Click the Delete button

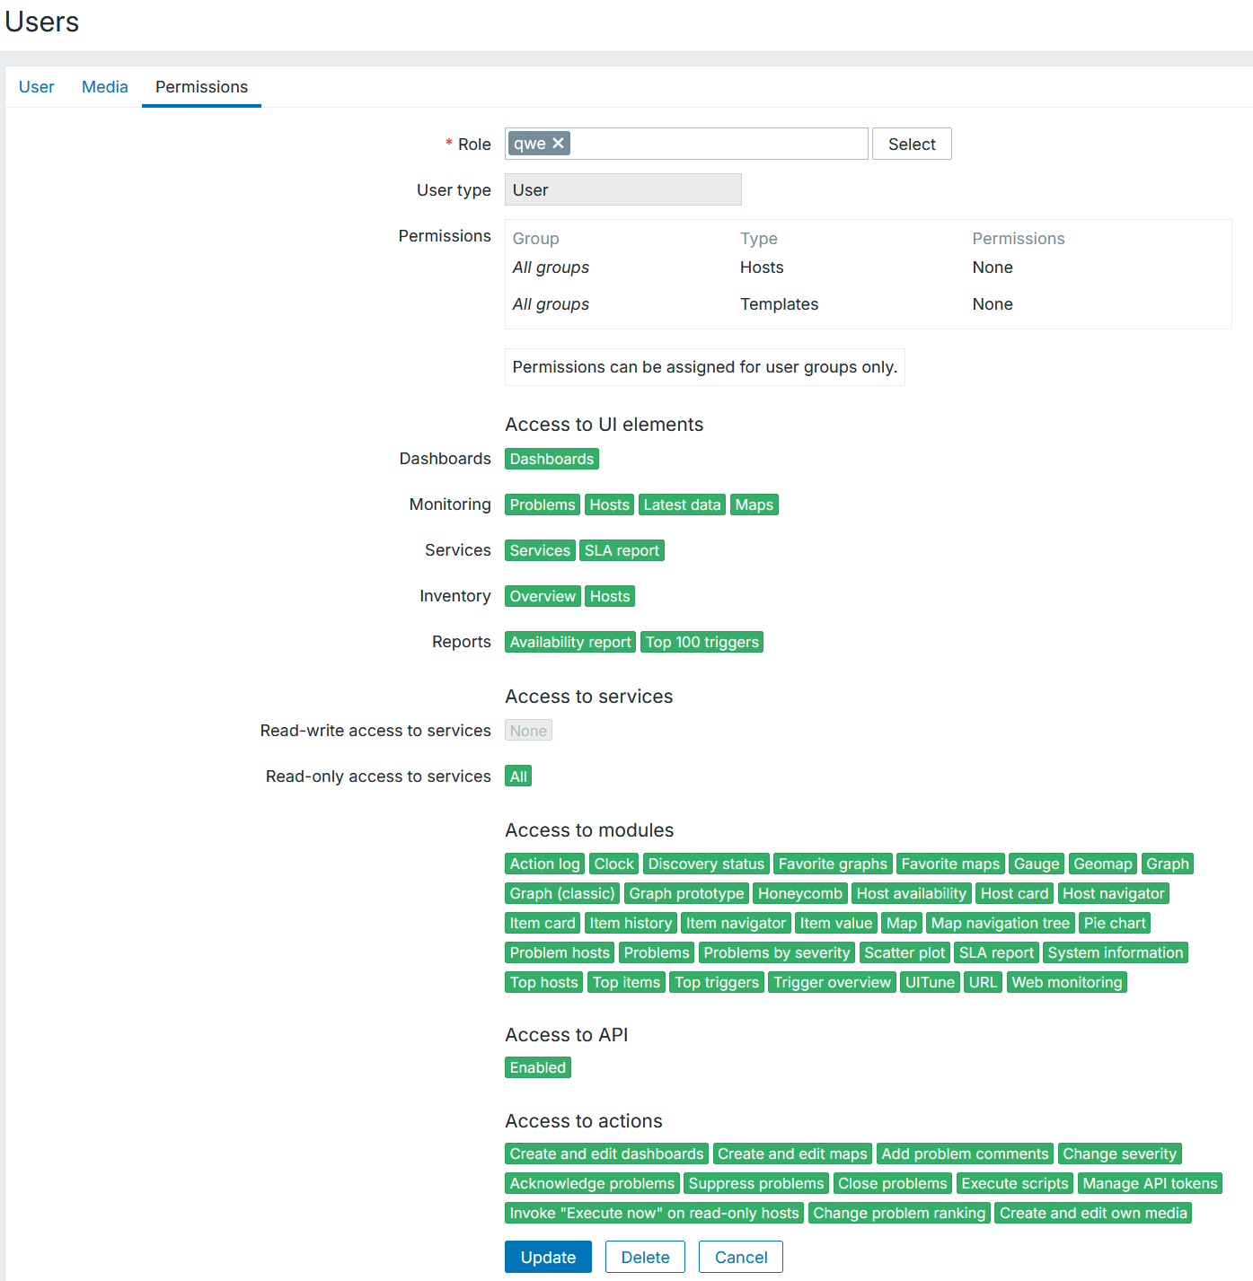pyautogui.click(x=645, y=1257)
